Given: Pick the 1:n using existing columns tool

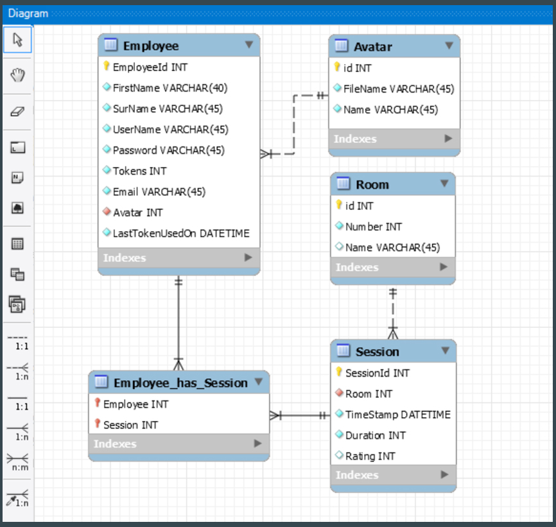Looking at the screenshot, I should [x=18, y=498].
